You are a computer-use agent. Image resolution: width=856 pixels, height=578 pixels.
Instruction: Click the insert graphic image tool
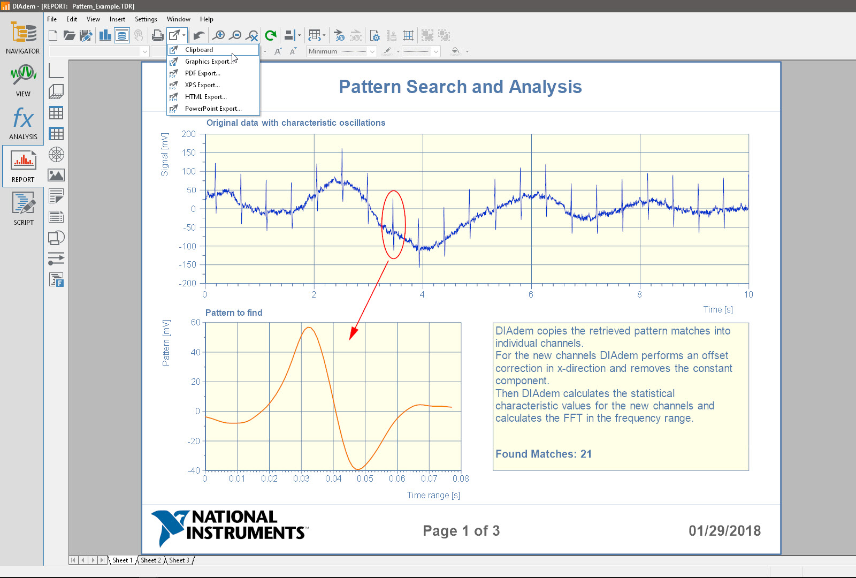(56, 175)
